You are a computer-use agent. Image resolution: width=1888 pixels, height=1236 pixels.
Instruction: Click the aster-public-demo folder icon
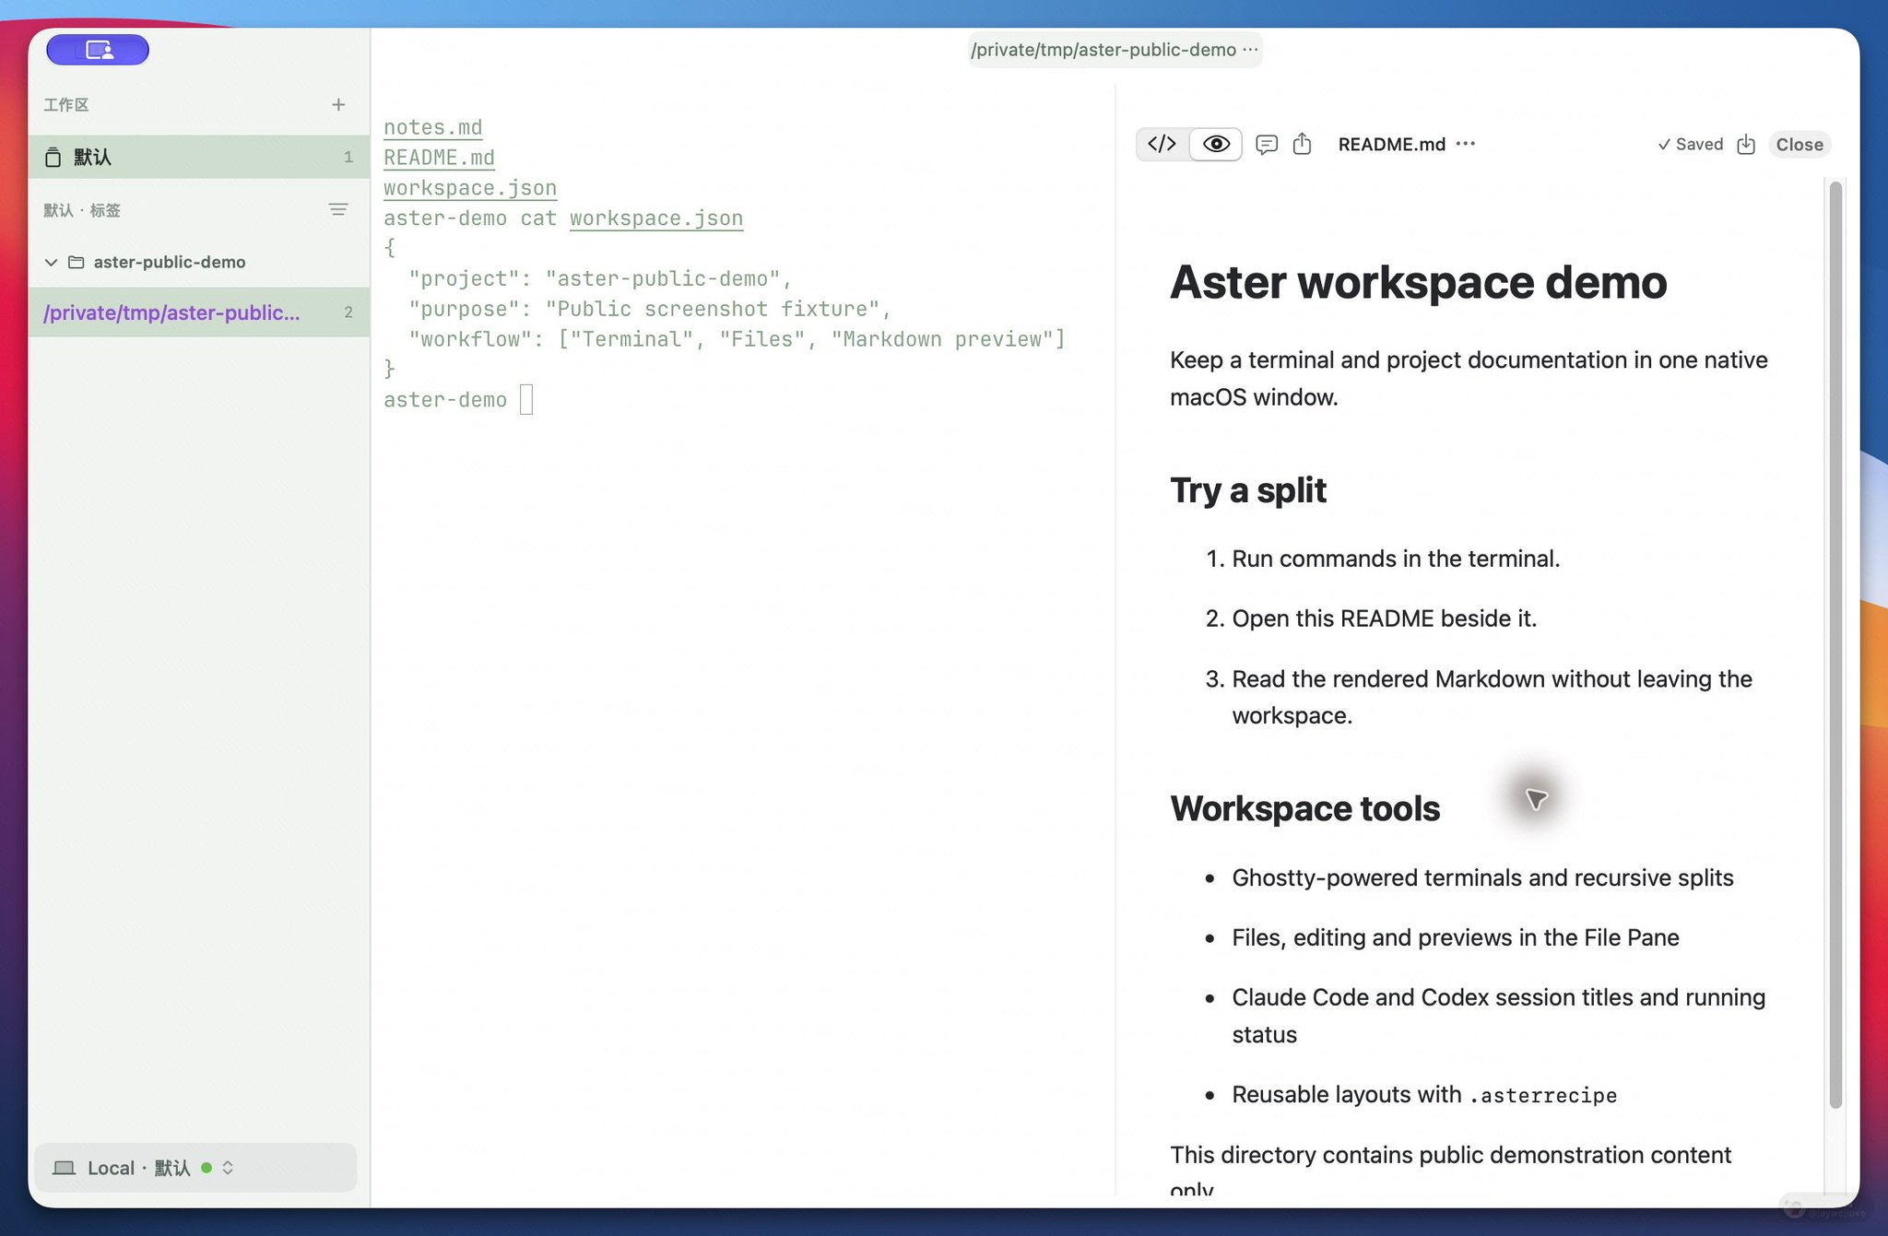pos(77,263)
